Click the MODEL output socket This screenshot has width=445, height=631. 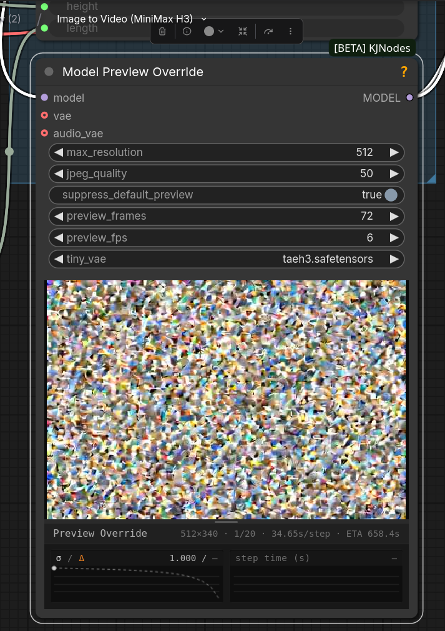[409, 97]
